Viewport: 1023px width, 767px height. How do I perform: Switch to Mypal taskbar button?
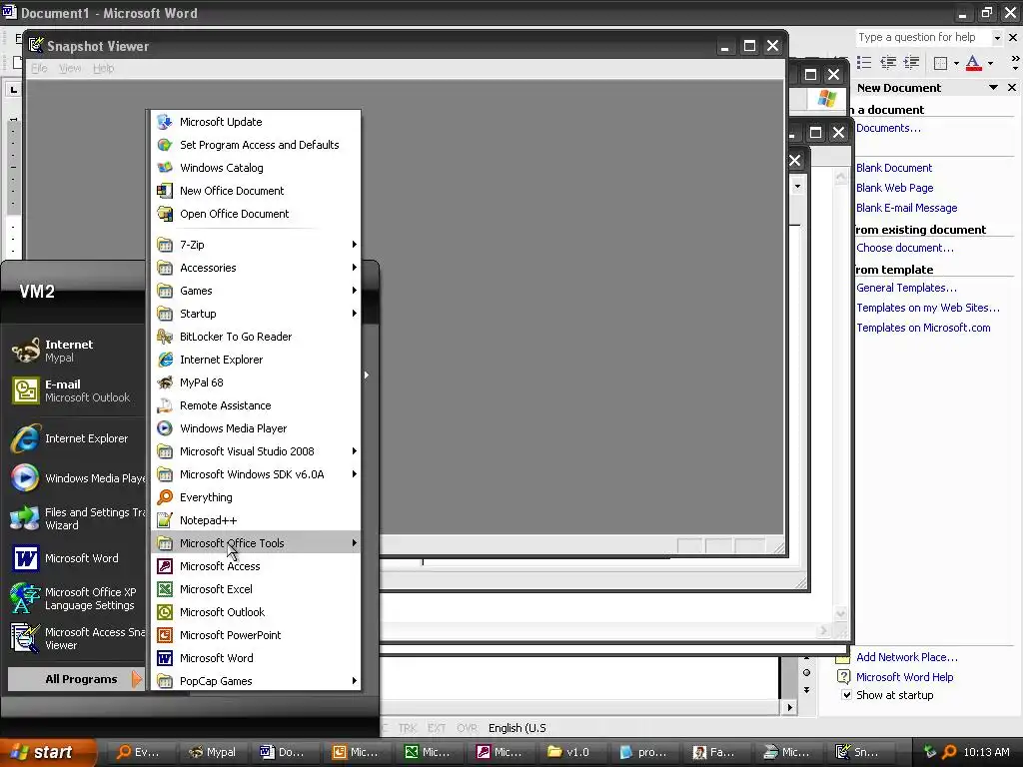213,752
